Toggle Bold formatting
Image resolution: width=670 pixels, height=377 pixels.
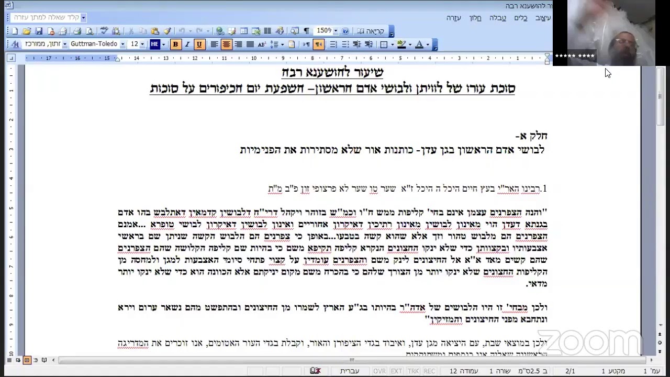tap(175, 45)
